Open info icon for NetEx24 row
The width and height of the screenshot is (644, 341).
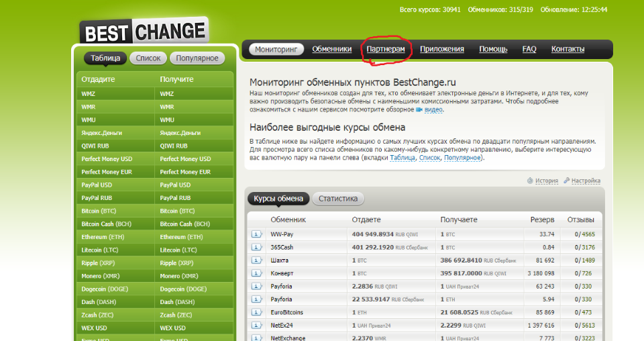(256, 326)
